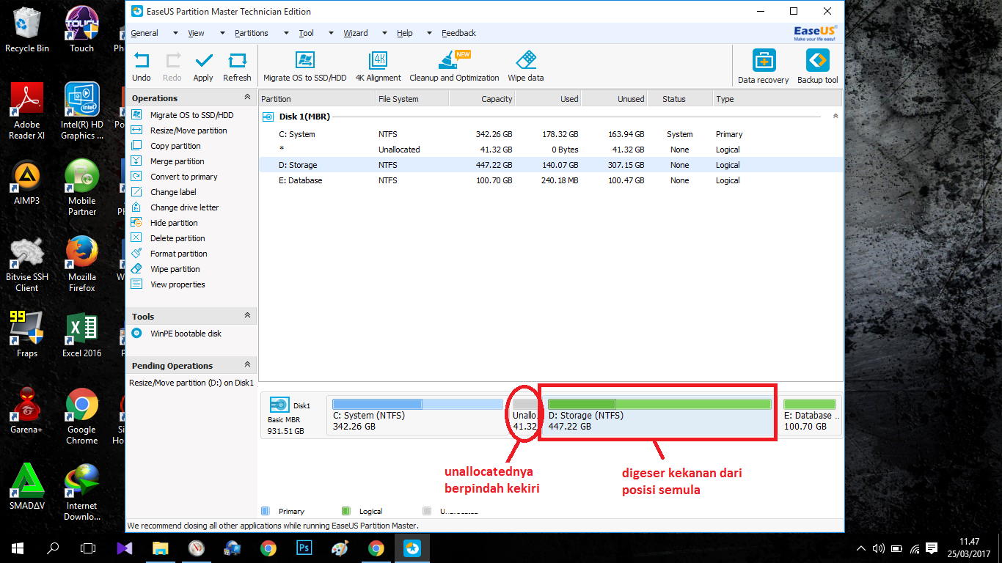Image resolution: width=1002 pixels, height=563 pixels.
Task: Sort by File System column header
Action: coord(412,99)
